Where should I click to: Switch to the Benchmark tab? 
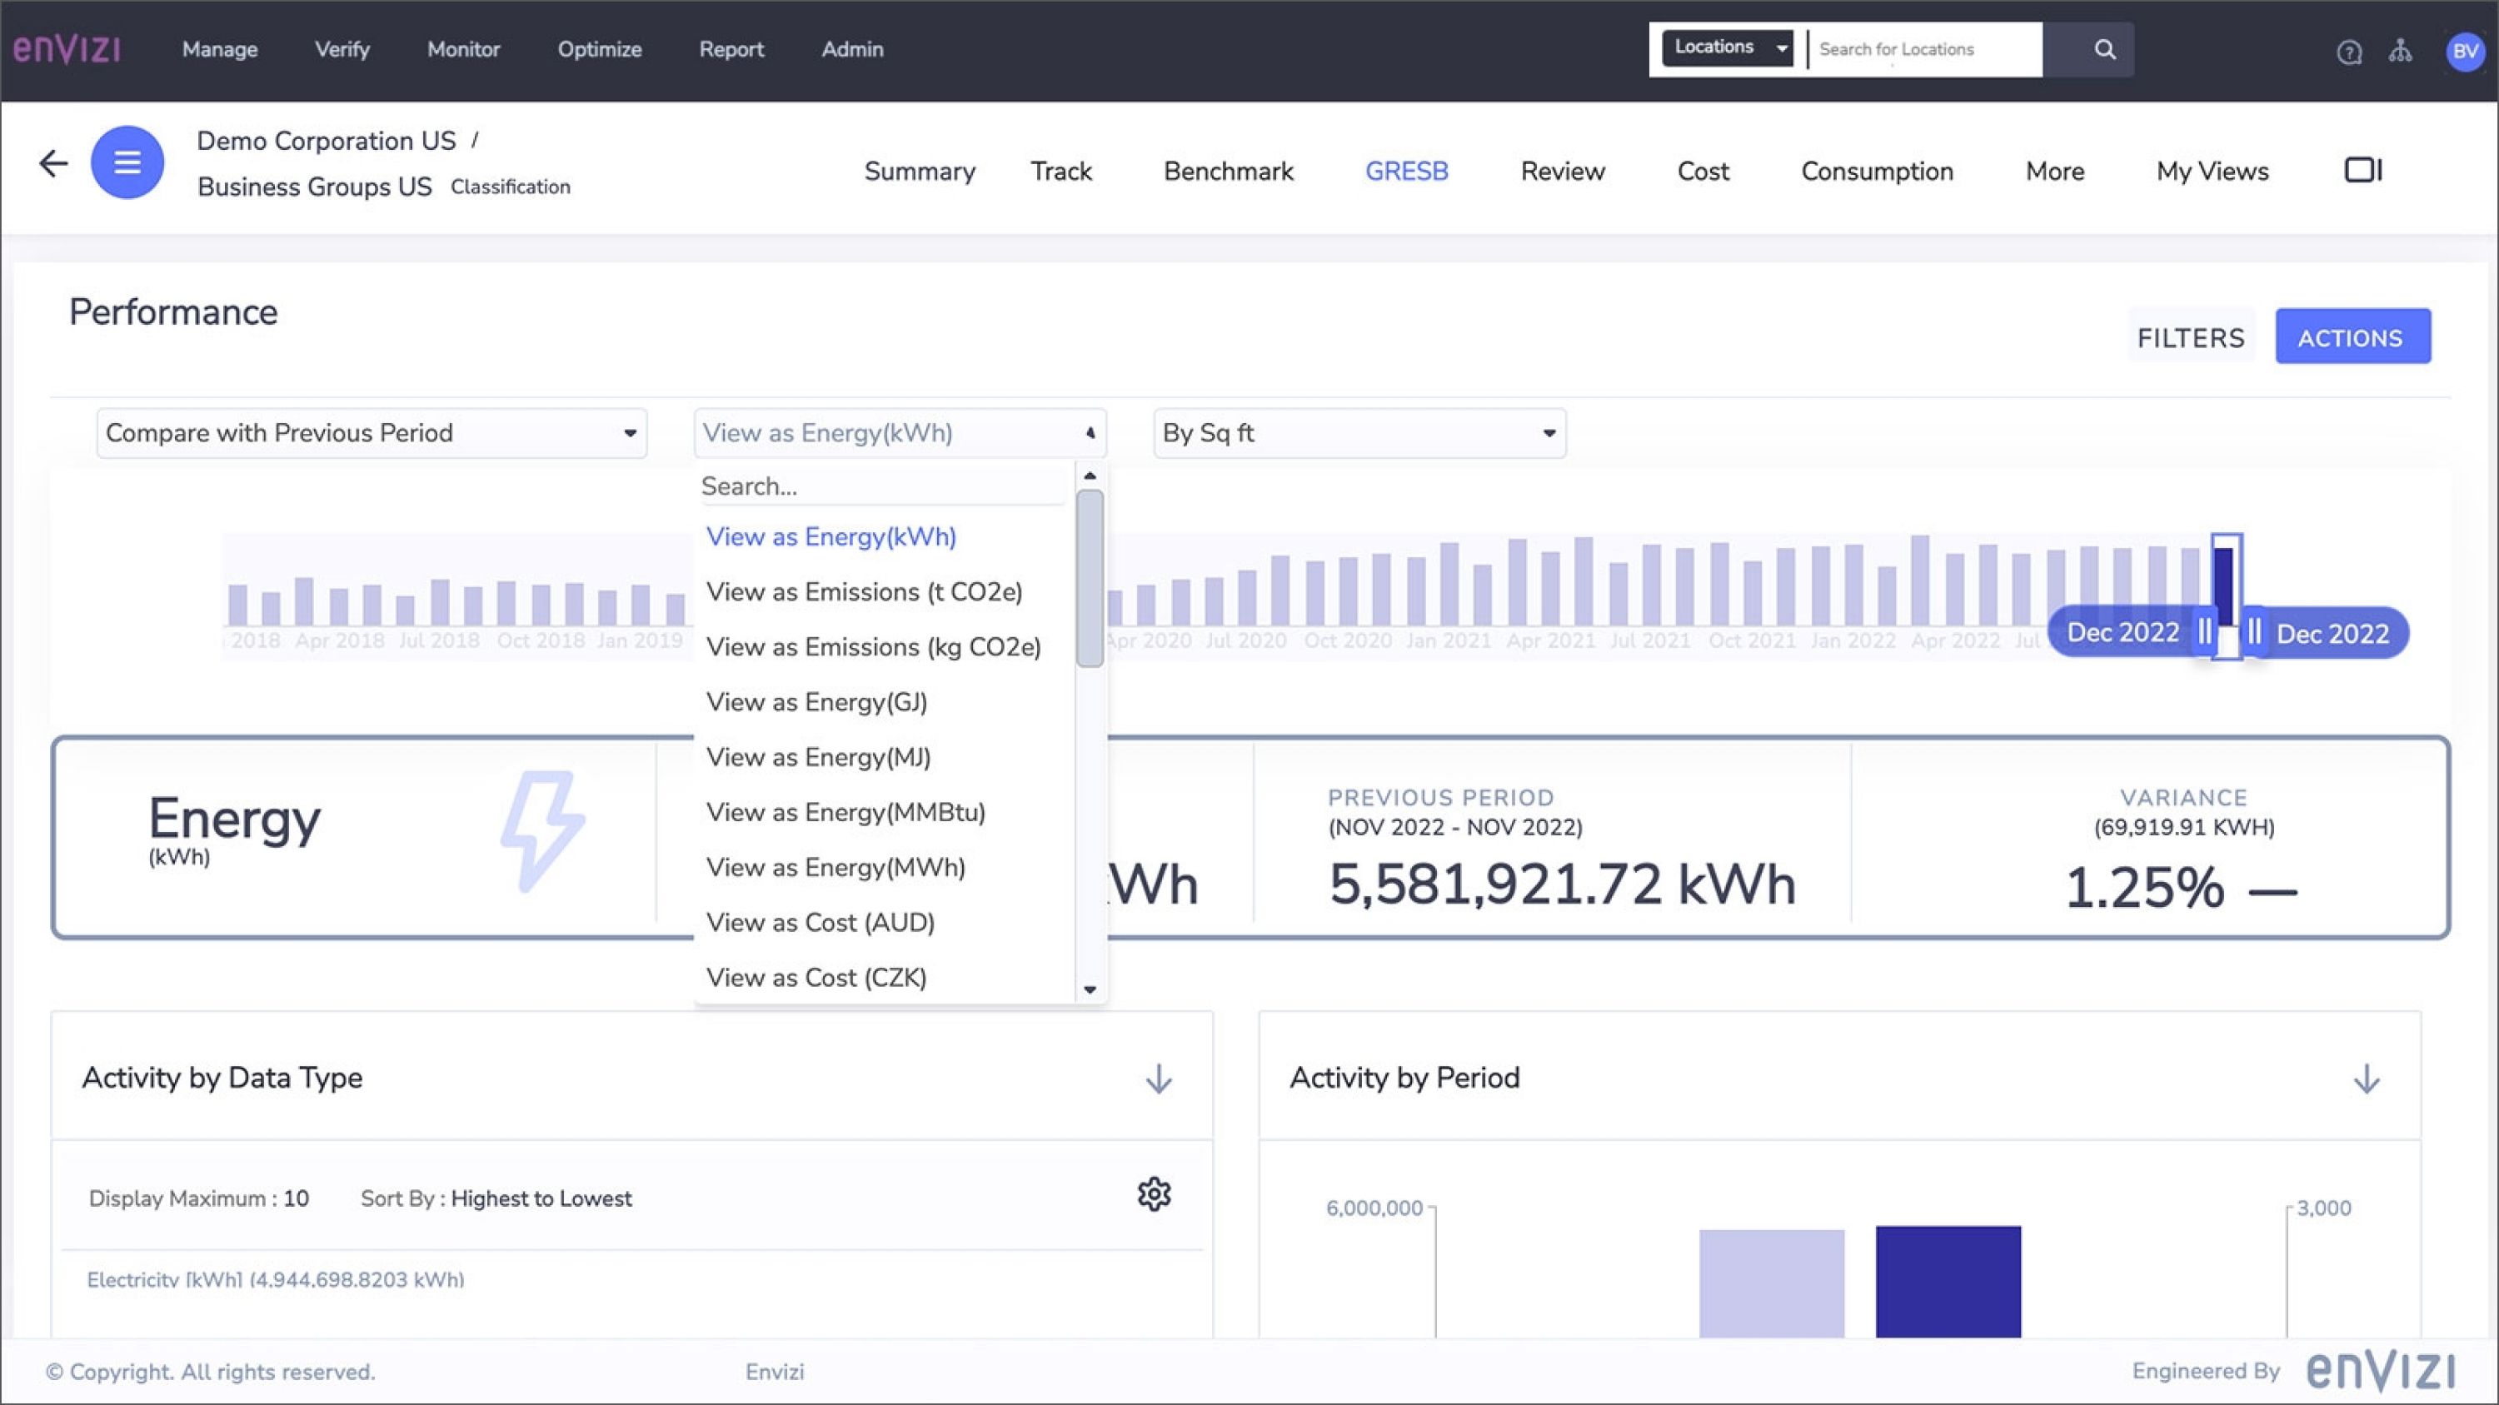click(1228, 172)
